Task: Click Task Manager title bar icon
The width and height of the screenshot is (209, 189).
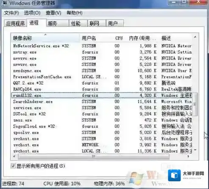Action: pos(5,3)
